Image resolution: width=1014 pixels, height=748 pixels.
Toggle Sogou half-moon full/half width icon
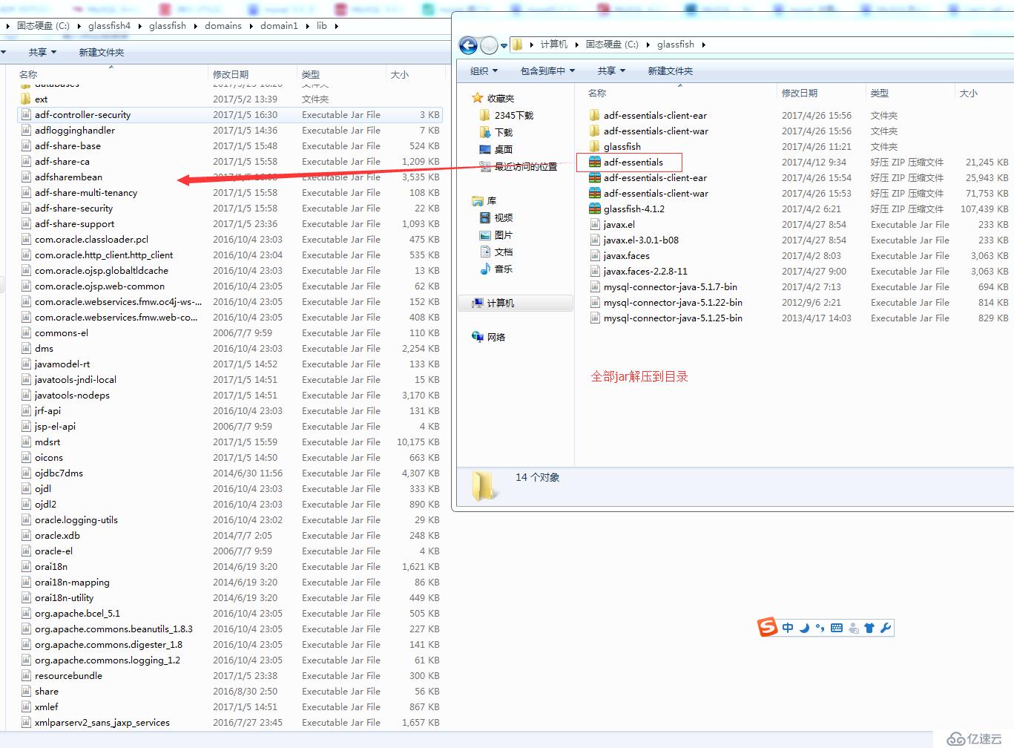(x=804, y=628)
